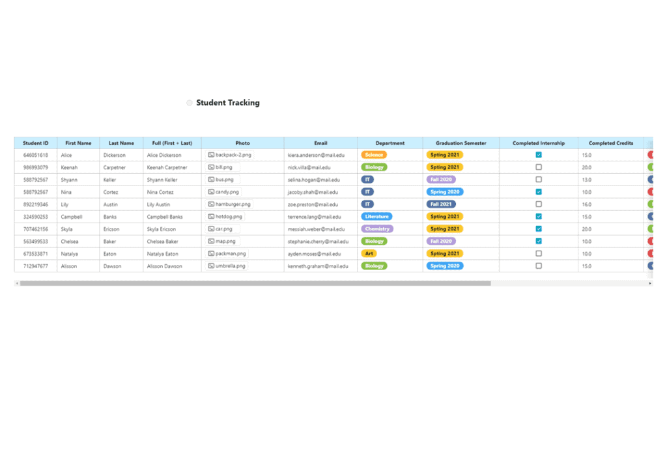Click the icon left of Student Tracking title
Viewport: 667px width, 470px height.
pos(190,103)
